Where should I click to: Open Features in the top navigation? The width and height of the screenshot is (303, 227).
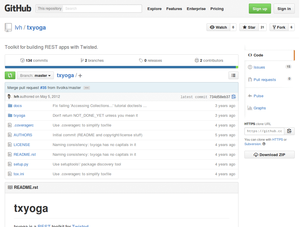pos(174,9)
